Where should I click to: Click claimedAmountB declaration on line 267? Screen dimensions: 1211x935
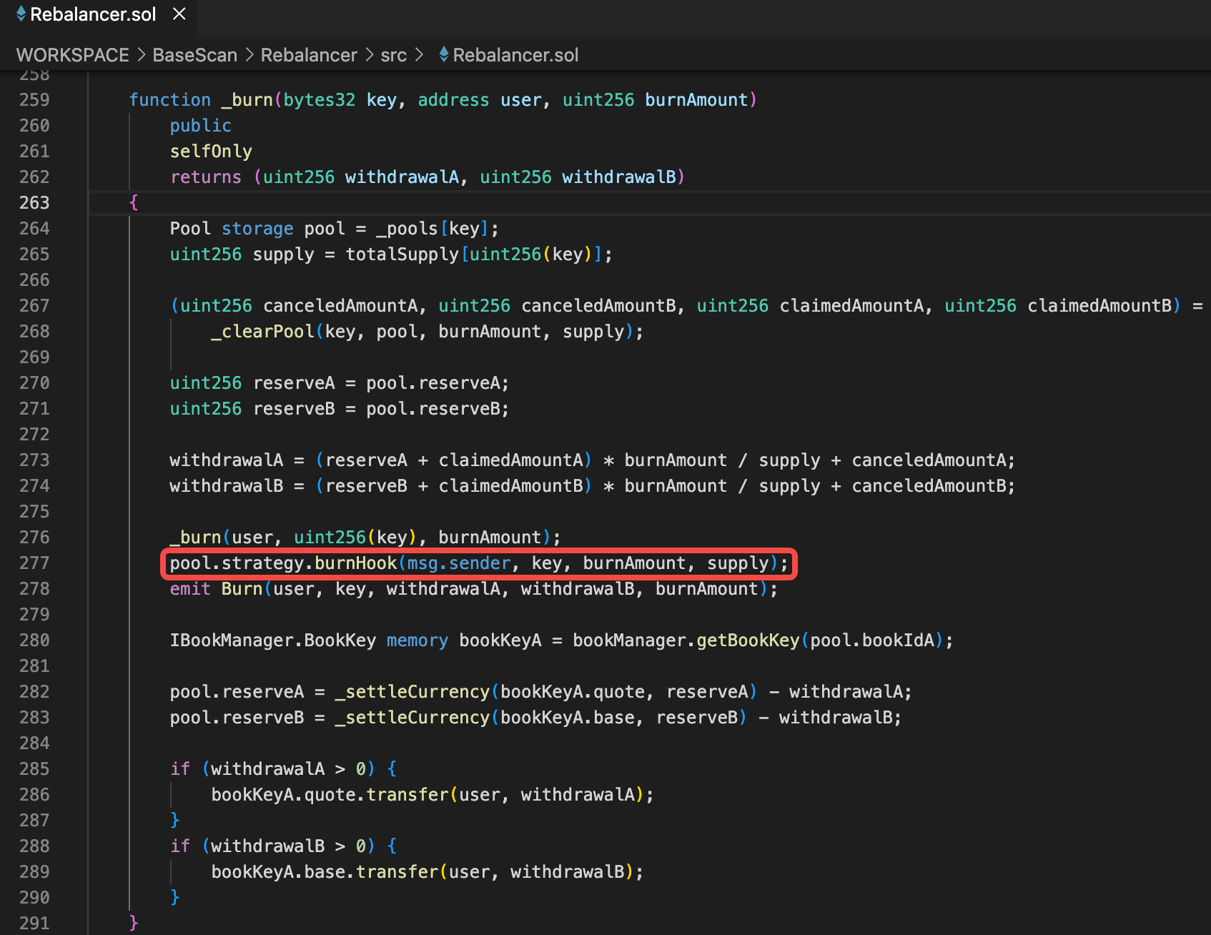1099,306
